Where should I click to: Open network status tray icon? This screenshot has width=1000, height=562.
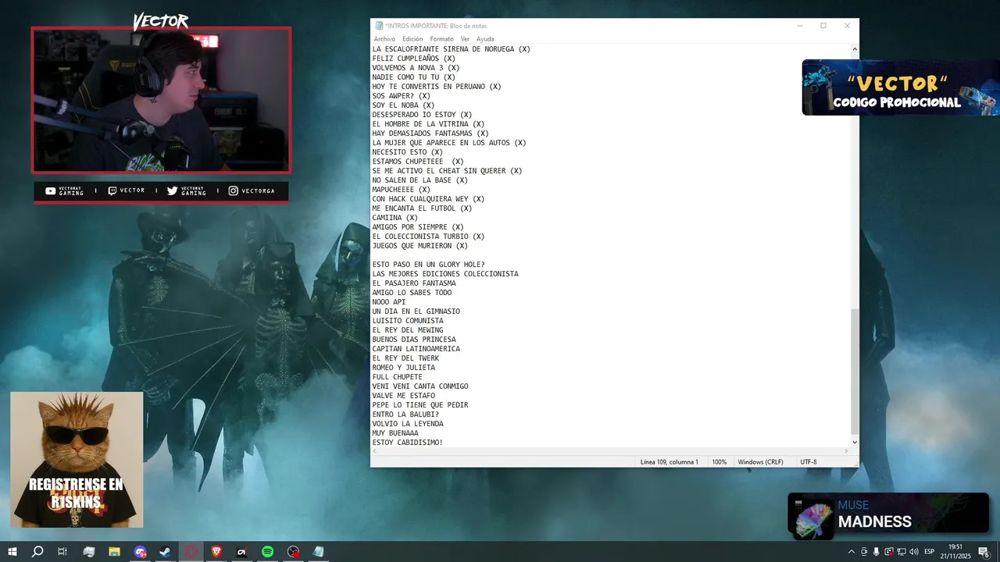(x=902, y=552)
